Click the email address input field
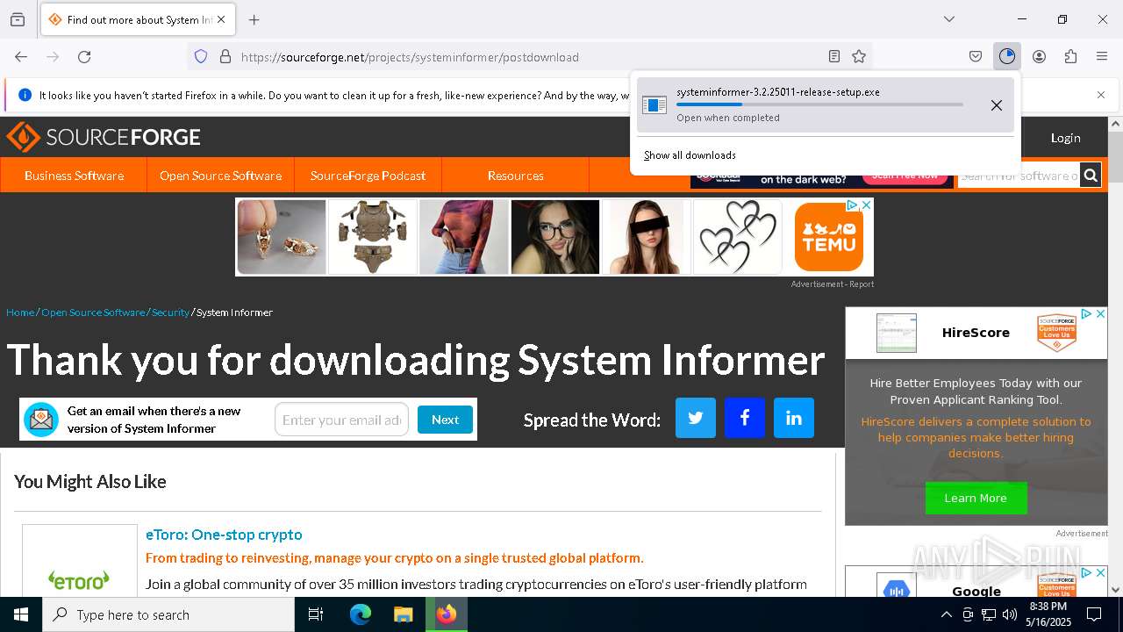 pos(342,420)
